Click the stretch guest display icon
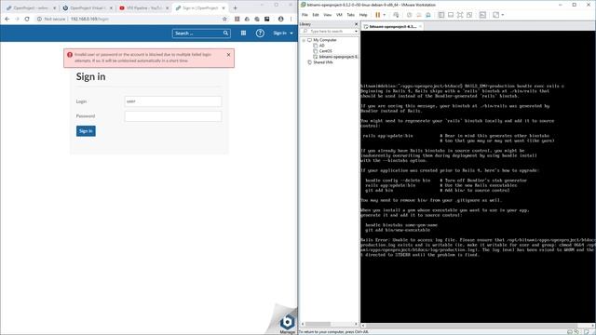Screen dimensions: 596x335 [495, 15]
